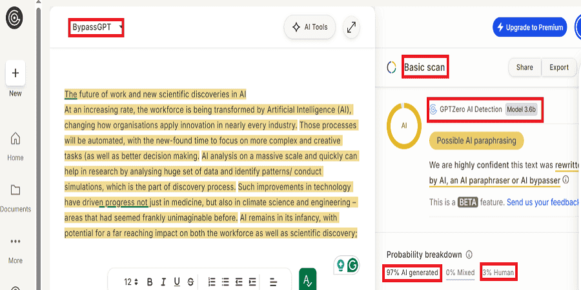Click sentence starting 'Such improvements in technology'
This screenshot has width=581, height=290.
point(294,187)
